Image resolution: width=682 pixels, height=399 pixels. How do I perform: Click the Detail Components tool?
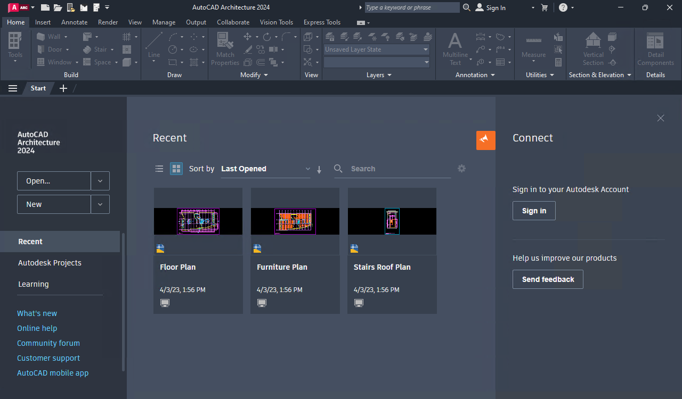tap(655, 48)
